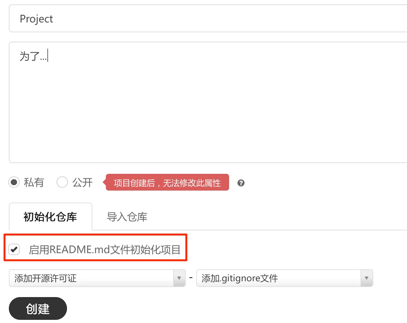
Task: Focus the Project name input field
Action: click(208, 18)
